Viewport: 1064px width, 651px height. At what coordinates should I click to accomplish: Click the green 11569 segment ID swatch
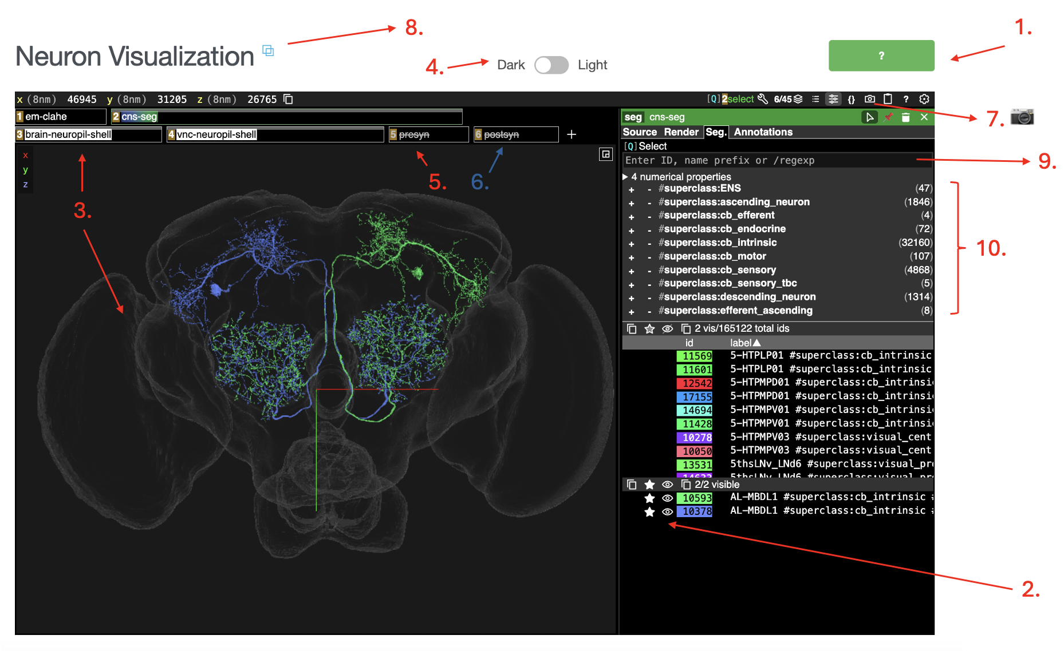694,356
